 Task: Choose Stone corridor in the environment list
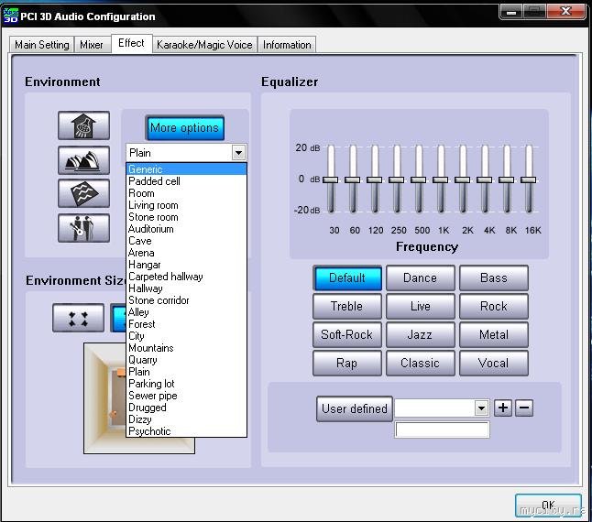point(187,300)
